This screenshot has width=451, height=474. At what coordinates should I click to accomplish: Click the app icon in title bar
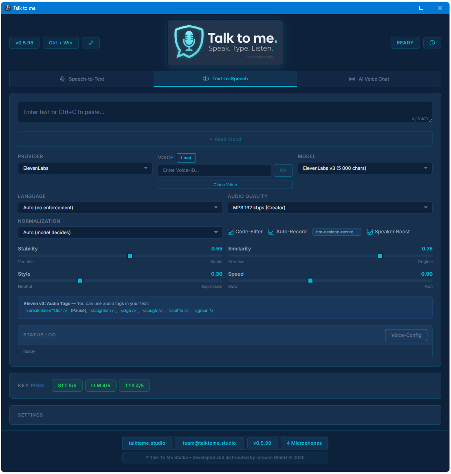[8, 8]
